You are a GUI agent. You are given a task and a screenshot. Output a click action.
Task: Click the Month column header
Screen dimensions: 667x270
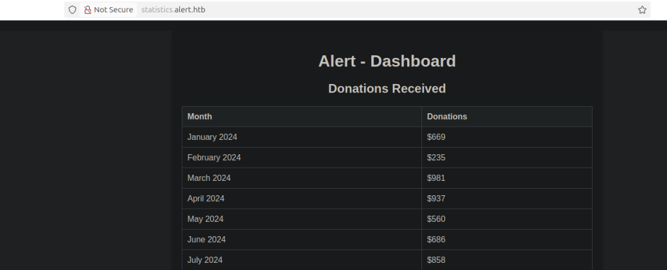tap(199, 116)
